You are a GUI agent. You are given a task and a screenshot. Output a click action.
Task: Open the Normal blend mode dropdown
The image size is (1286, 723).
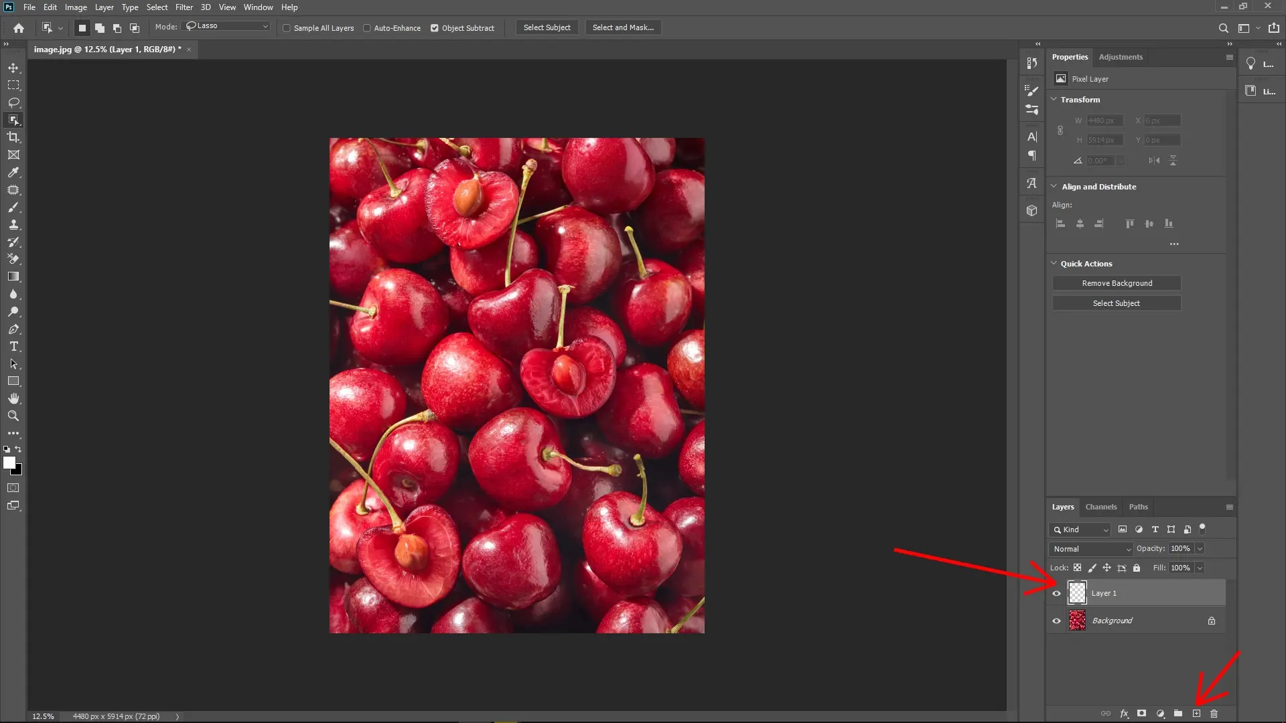click(x=1090, y=548)
